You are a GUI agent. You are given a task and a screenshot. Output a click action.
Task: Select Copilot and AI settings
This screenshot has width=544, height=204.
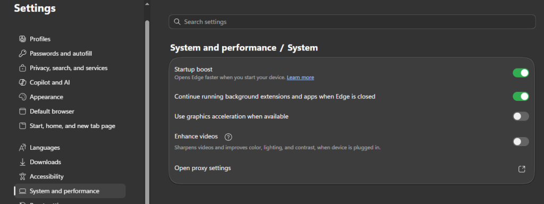click(x=70, y=82)
